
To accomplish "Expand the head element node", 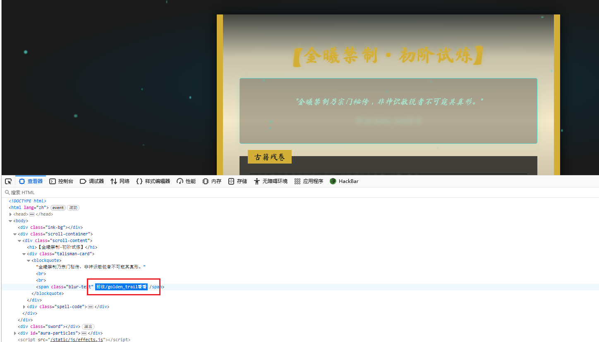I will tap(11, 214).
